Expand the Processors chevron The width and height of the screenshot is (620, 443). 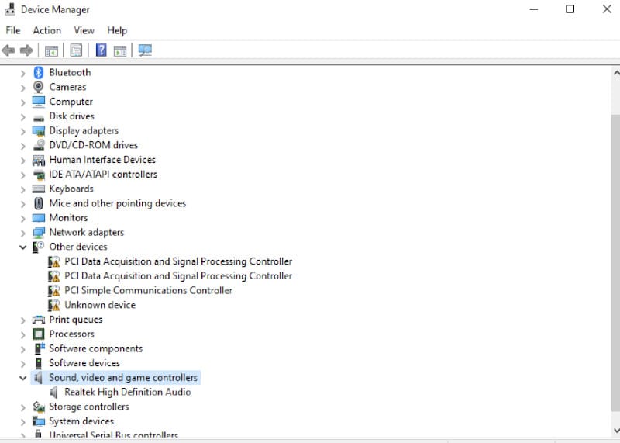click(23, 334)
